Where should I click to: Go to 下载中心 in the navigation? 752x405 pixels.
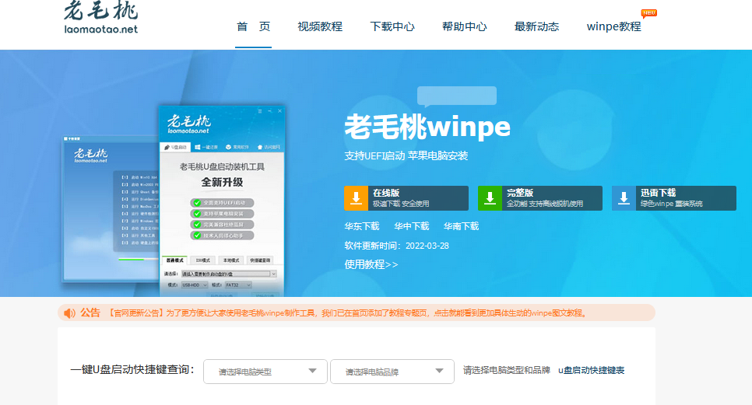coord(392,26)
